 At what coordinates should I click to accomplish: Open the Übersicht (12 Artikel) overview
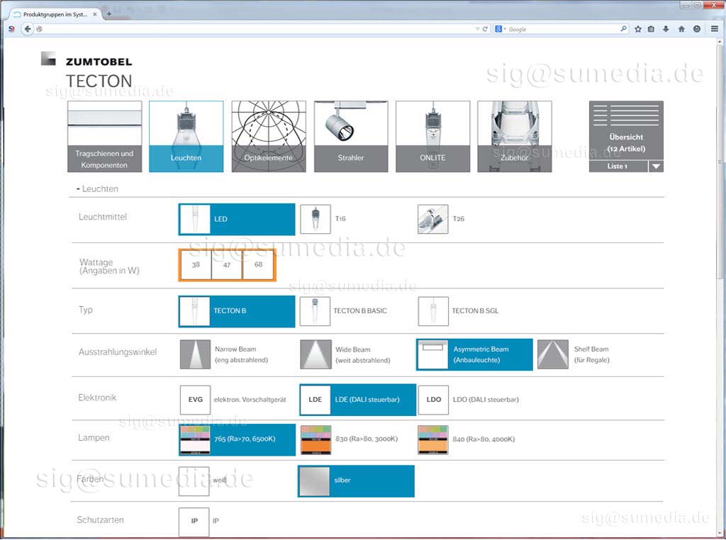click(x=625, y=131)
